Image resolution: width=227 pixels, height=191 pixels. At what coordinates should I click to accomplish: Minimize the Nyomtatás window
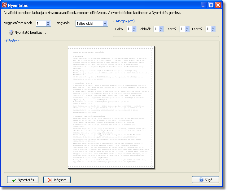point(204,5)
